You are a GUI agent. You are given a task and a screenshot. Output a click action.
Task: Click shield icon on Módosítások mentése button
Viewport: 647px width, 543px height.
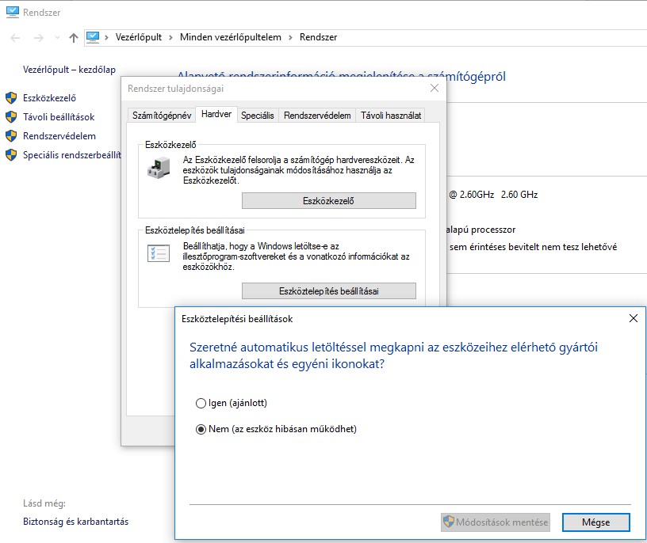point(449,522)
